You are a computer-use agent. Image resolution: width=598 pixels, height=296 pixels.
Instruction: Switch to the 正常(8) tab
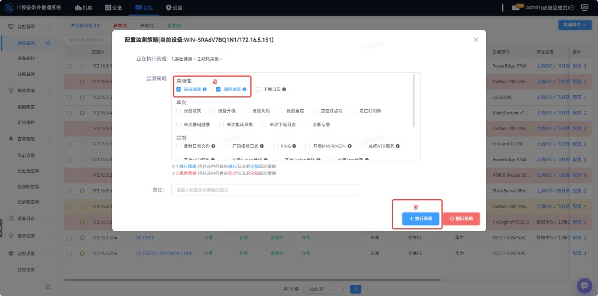[x=174, y=26]
